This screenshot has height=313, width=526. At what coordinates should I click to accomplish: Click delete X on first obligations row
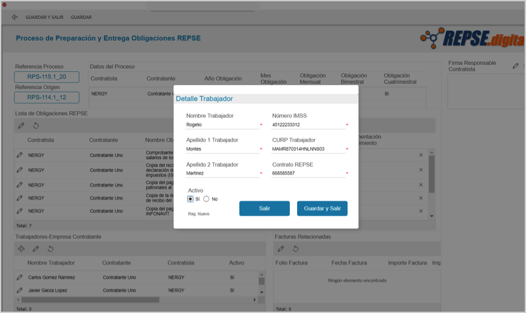pos(421,155)
